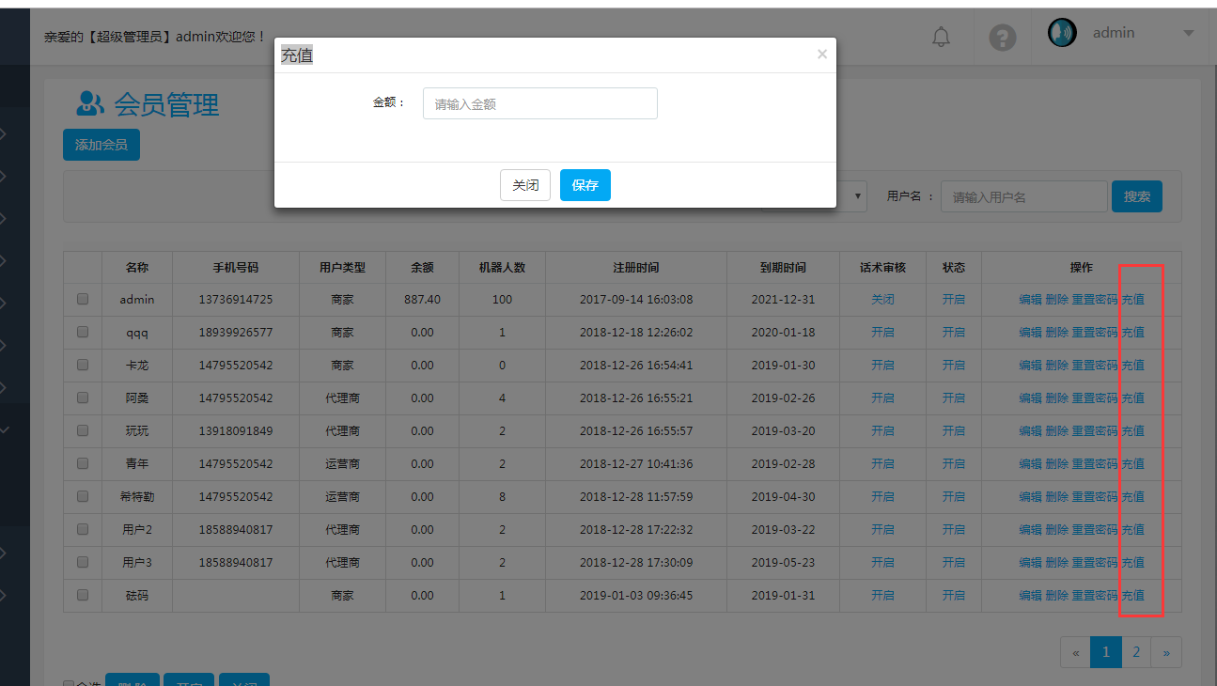Image resolution: width=1217 pixels, height=686 pixels.
Task: Click the admin avatar picture
Action: click(x=1062, y=33)
